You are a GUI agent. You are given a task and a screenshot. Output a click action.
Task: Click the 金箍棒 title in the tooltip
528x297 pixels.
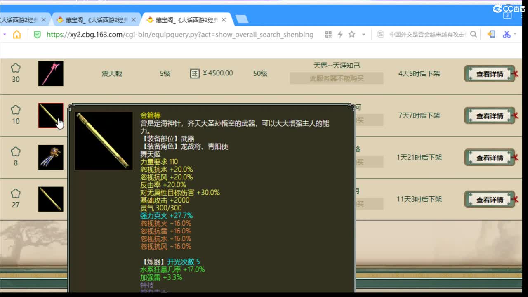[151, 115]
